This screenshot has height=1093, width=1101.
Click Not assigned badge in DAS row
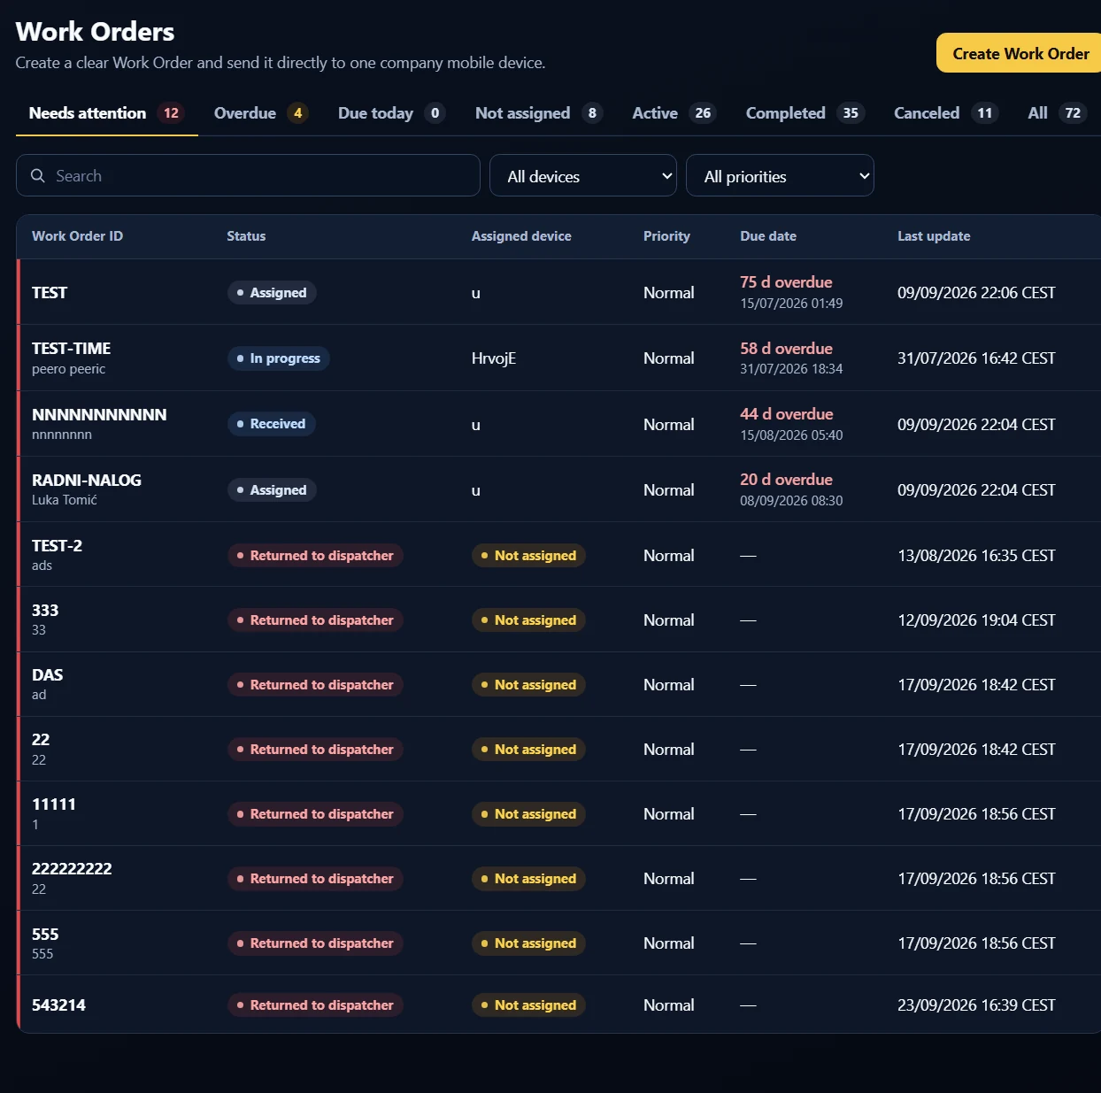click(x=528, y=685)
